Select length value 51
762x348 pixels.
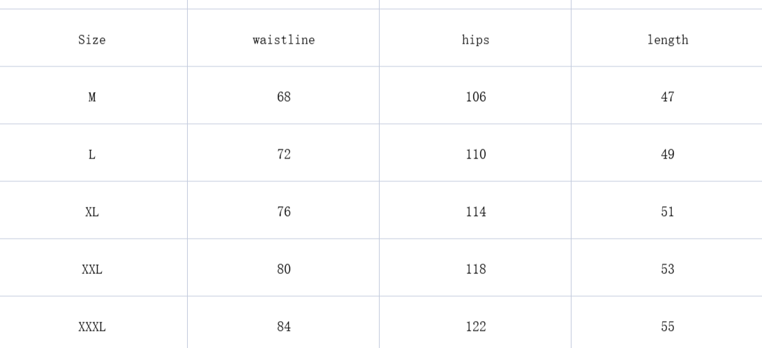point(667,212)
